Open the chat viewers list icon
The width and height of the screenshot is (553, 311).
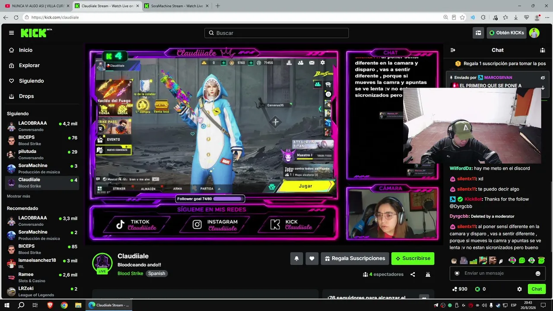click(543, 50)
